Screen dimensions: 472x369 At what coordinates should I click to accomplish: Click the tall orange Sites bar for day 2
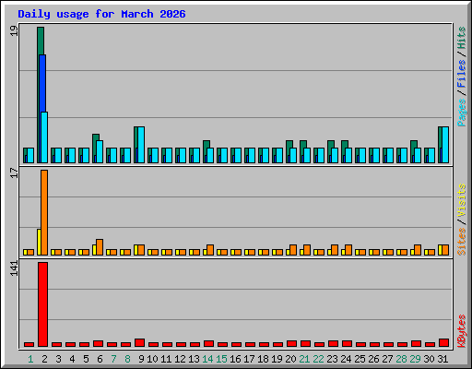[x=44, y=212]
